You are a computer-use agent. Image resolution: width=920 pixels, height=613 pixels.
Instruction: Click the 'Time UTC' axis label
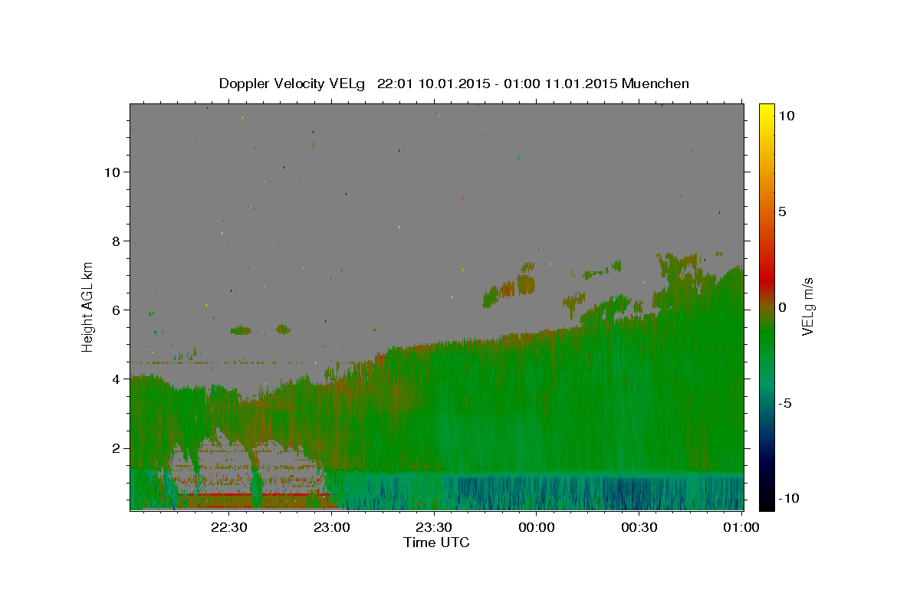point(436,543)
